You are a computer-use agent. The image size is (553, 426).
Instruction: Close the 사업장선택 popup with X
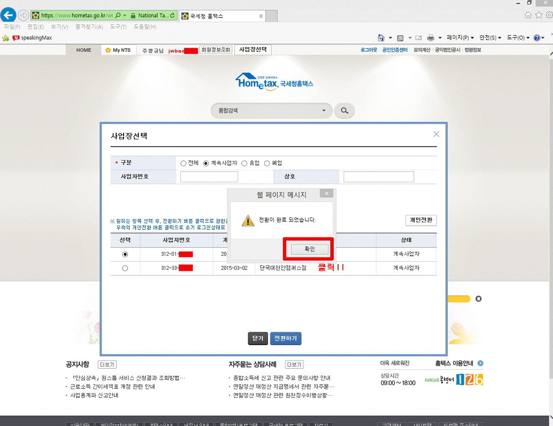click(436, 134)
